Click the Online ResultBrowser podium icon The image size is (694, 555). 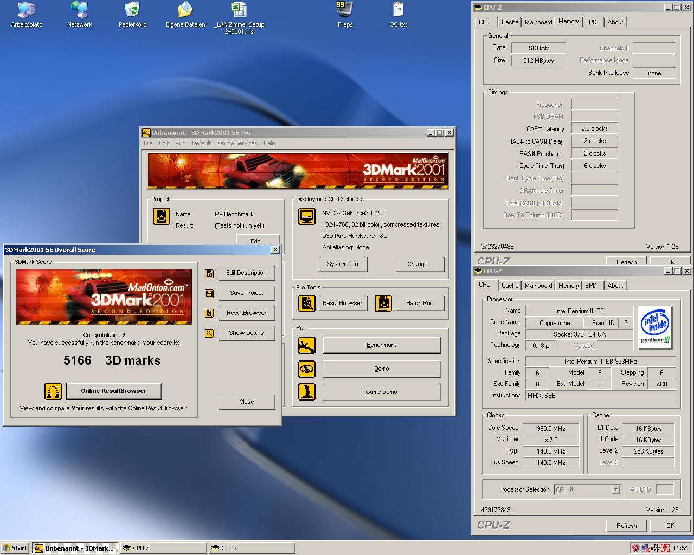coord(53,391)
